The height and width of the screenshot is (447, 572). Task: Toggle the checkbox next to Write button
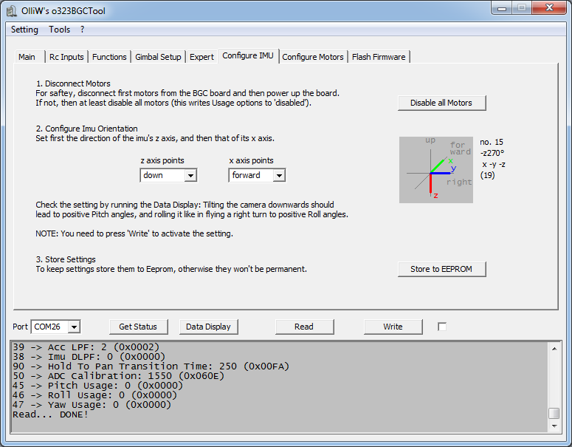tap(442, 327)
